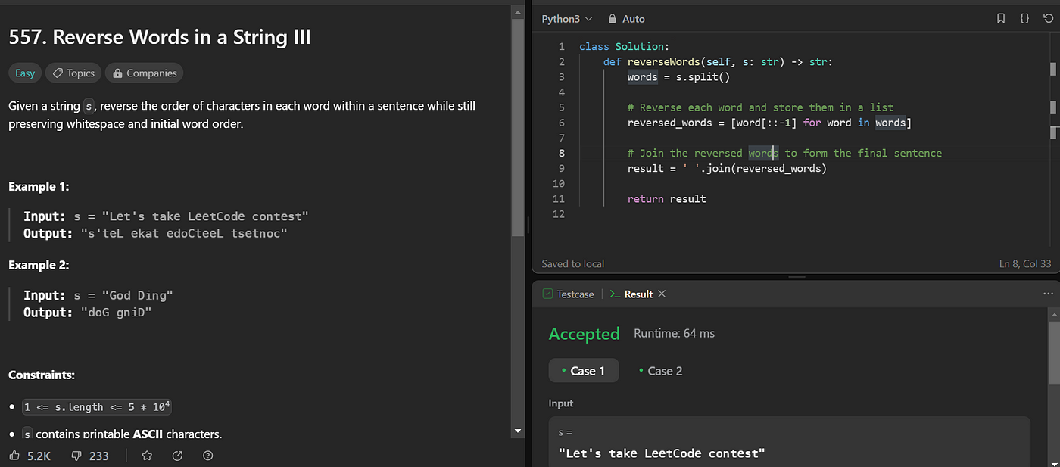Open the help question mark icon
Viewport: 1060px width, 467px height.
click(208, 456)
